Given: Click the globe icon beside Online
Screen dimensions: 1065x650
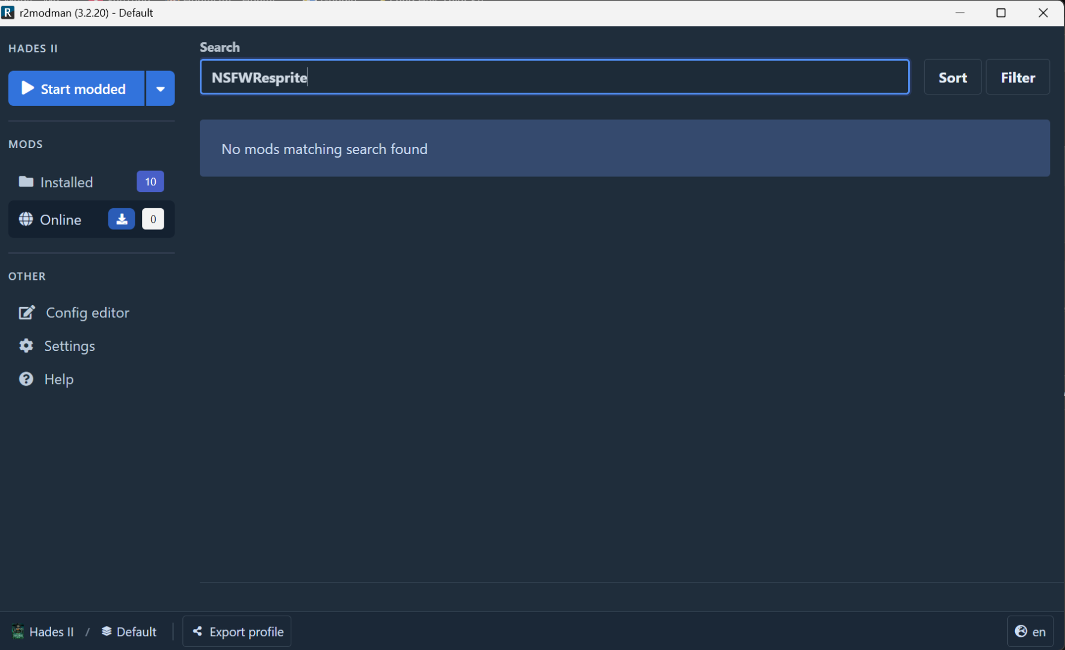Looking at the screenshot, I should (x=26, y=219).
